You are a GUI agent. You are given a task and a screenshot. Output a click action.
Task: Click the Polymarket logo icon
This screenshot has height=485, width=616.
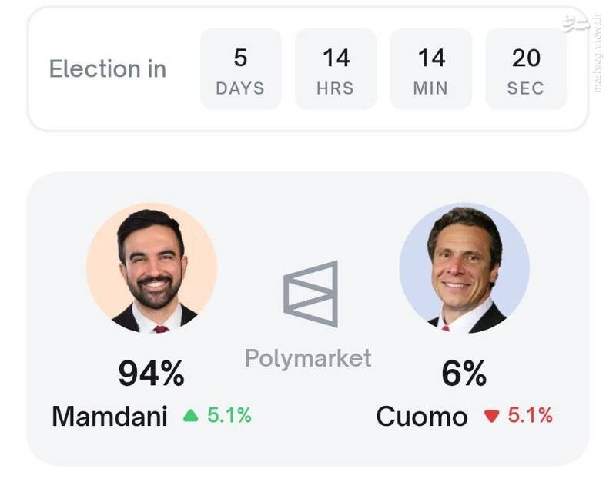pyautogui.click(x=310, y=294)
